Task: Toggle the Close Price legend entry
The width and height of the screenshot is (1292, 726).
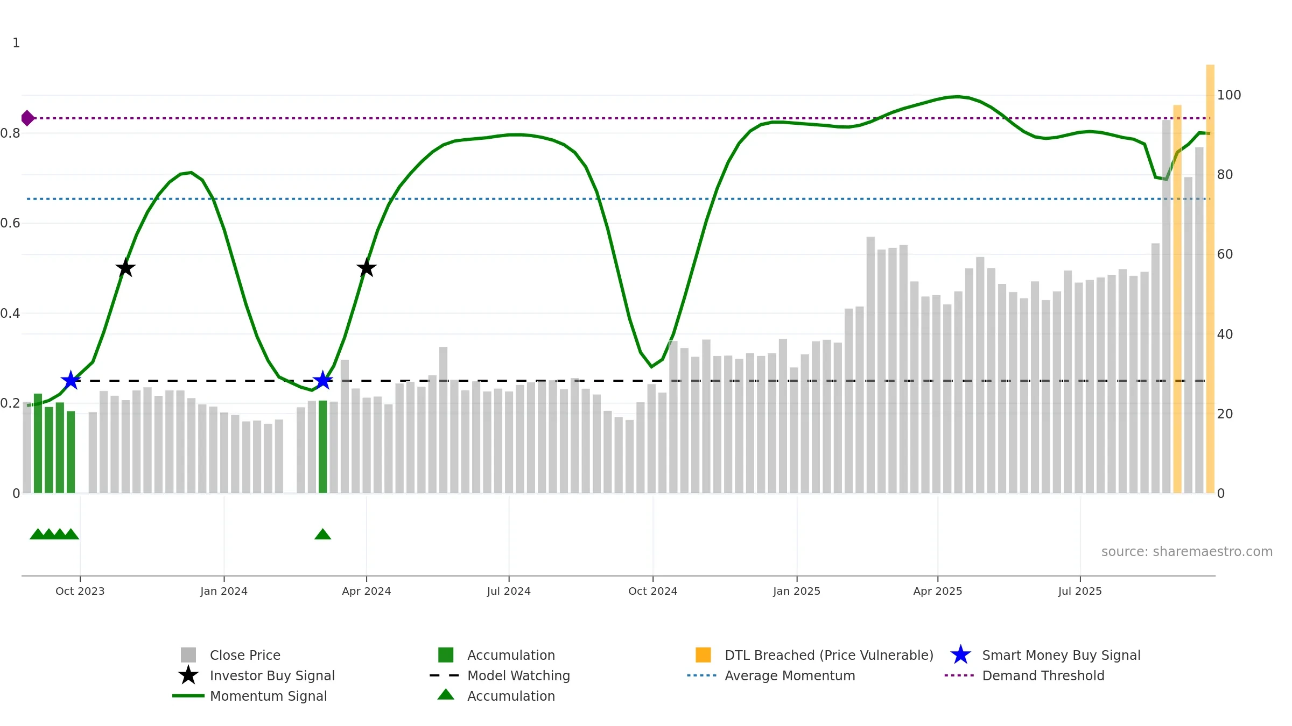Action: [x=245, y=655]
